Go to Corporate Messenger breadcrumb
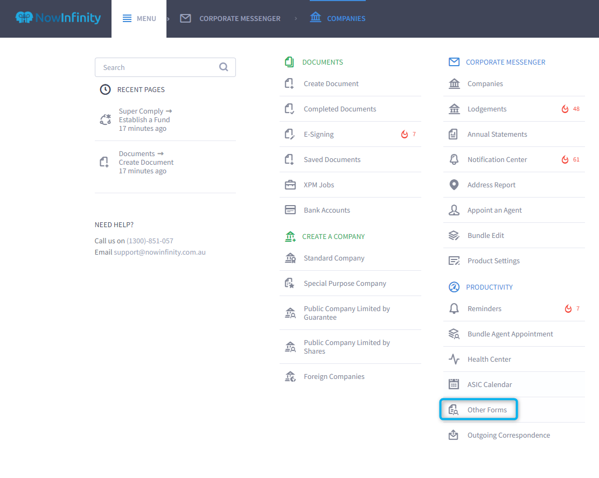 [x=231, y=18]
